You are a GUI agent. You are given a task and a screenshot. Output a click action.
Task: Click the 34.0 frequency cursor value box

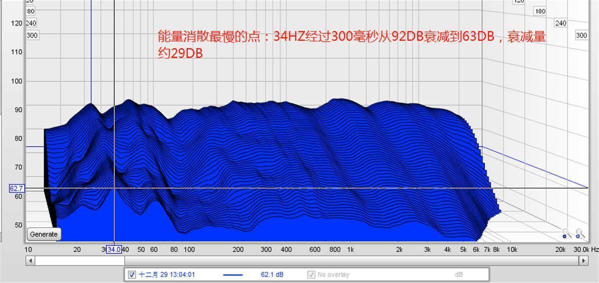(x=114, y=249)
